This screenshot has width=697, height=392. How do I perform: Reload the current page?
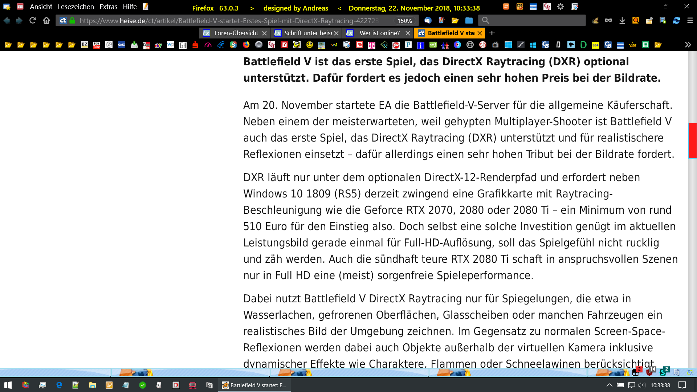[33, 21]
